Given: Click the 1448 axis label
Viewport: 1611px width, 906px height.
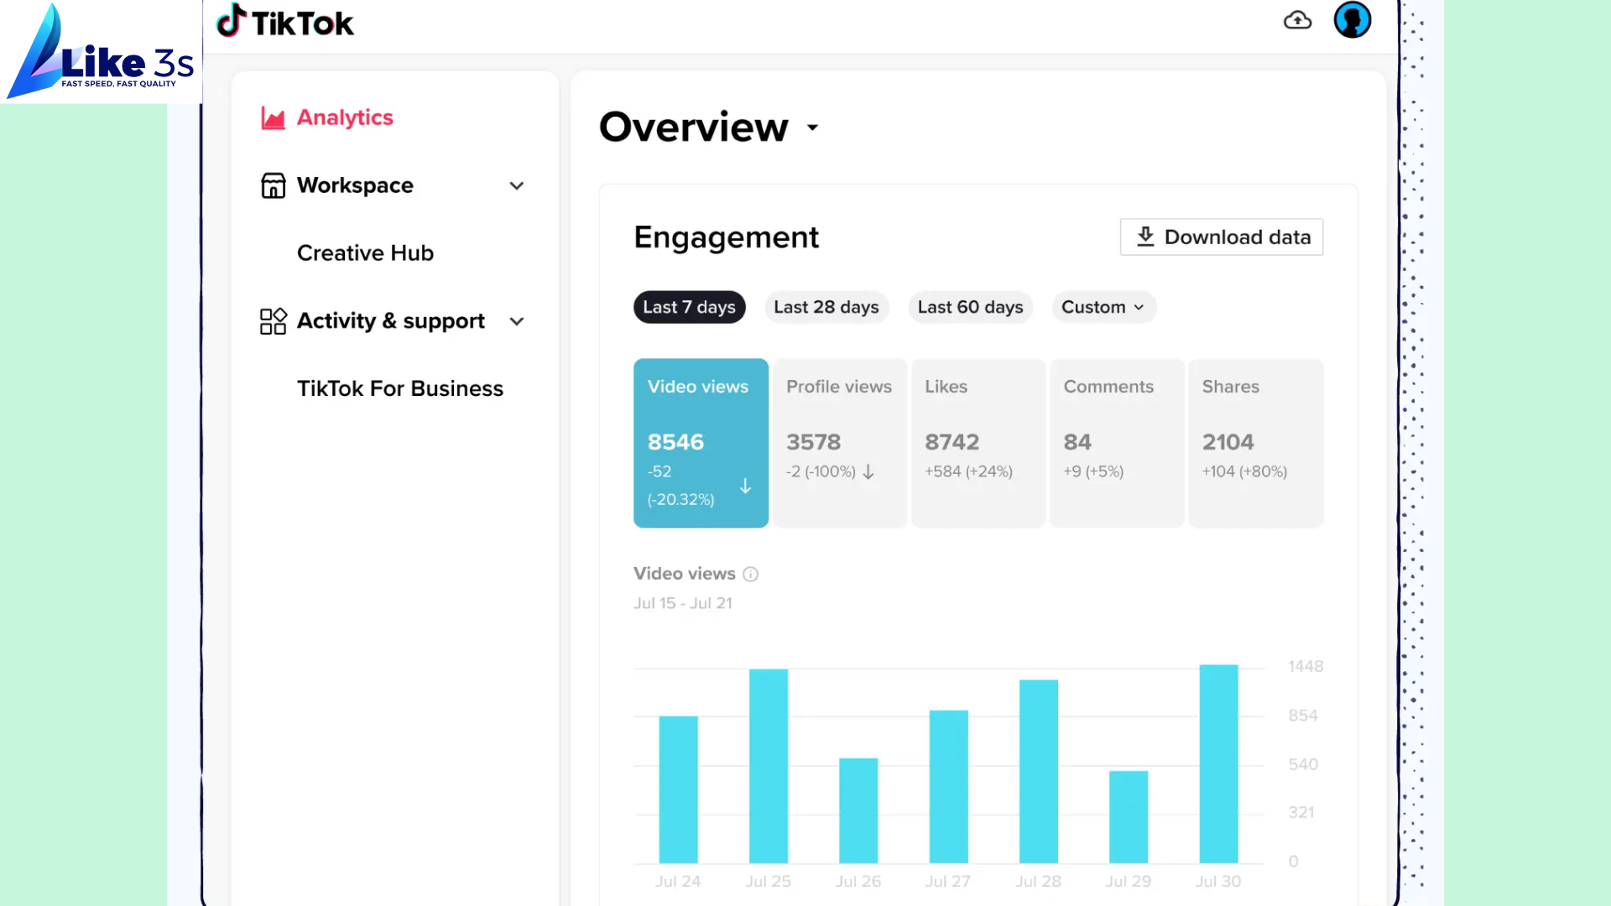Looking at the screenshot, I should click(x=1306, y=666).
